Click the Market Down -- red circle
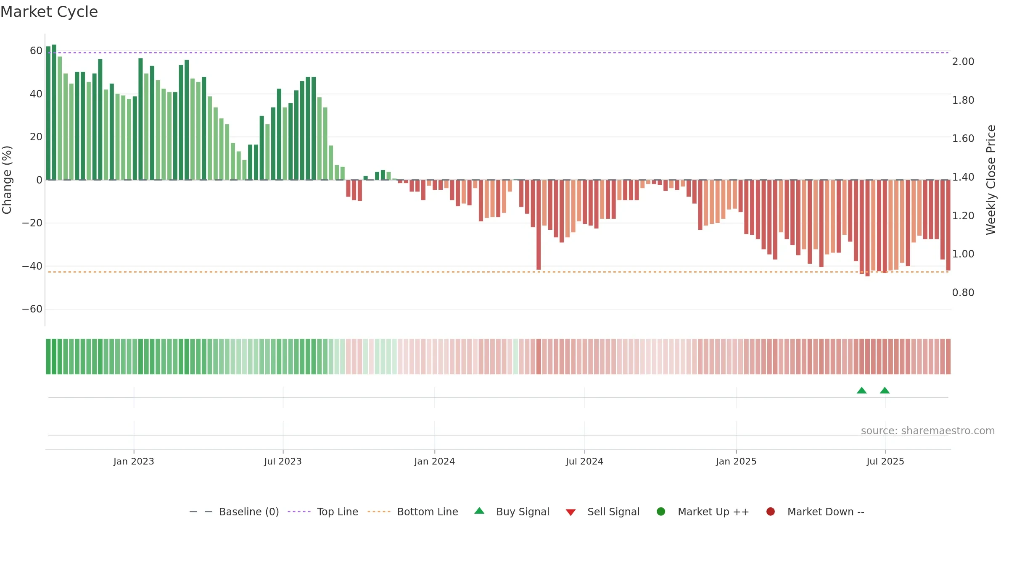1009x567 pixels. click(771, 512)
